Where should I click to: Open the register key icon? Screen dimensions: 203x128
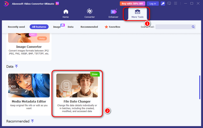[x=163, y=4]
